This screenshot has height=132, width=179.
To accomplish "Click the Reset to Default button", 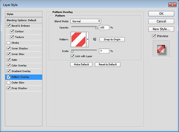I will point(107,64).
